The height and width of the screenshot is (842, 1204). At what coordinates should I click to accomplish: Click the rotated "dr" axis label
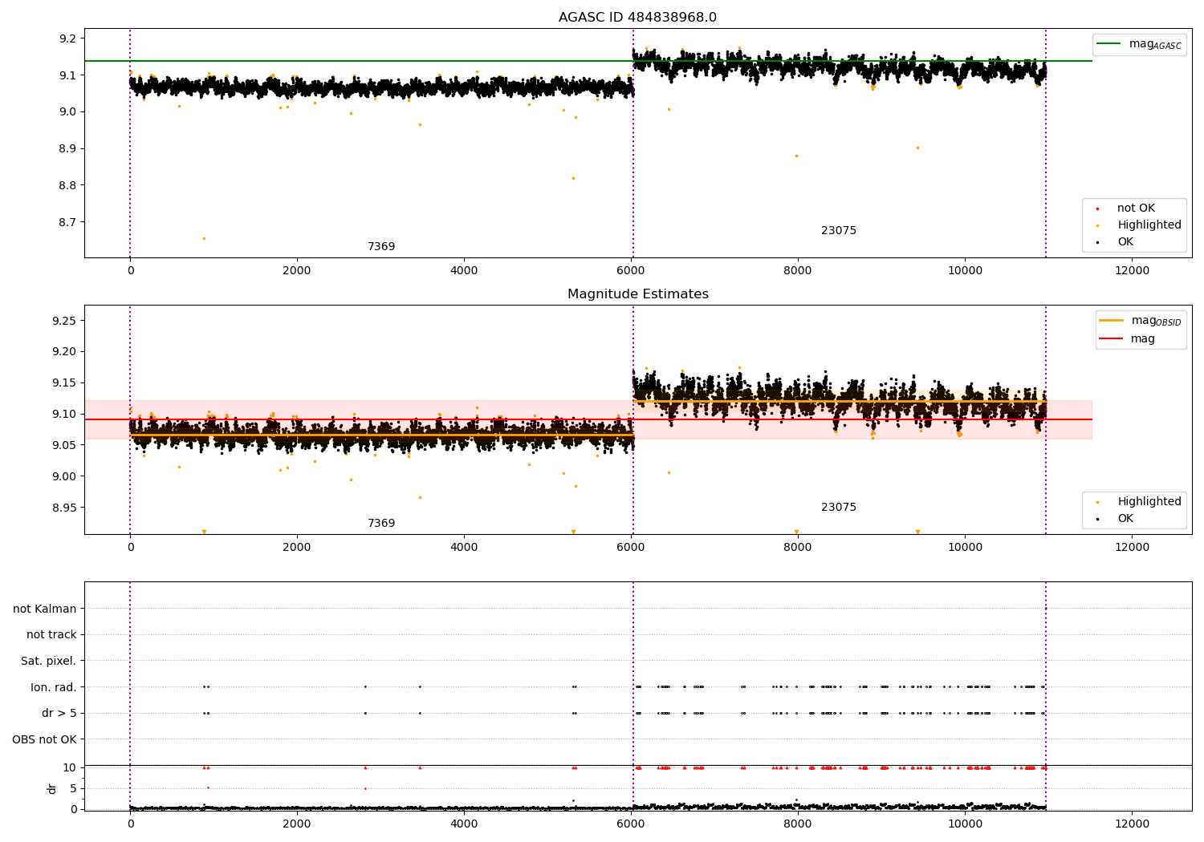pyautogui.click(x=52, y=788)
